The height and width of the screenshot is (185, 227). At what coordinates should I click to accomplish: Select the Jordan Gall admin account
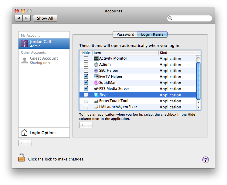tap(44, 44)
